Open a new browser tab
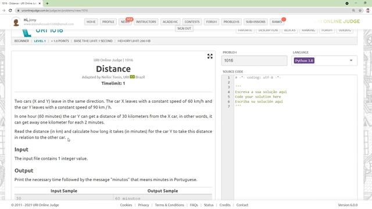 47,3
